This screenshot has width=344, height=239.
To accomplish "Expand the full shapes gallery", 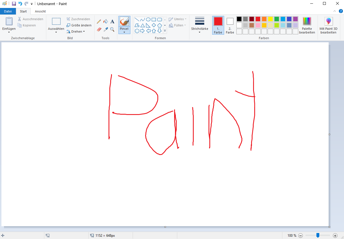I will pyautogui.click(x=165, y=31).
